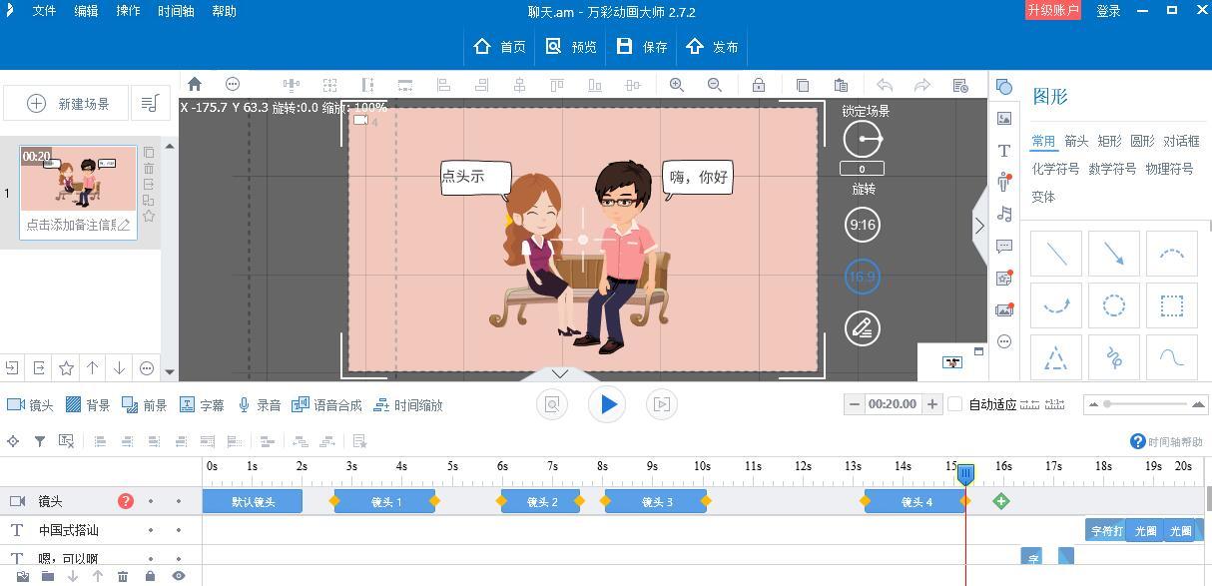The height and width of the screenshot is (586, 1212).
Task: Toggle 锁定场景 rotation lock circle
Action: [x=863, y=139]
